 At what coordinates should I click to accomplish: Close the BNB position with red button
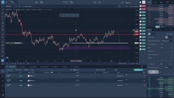pos(144,76)
